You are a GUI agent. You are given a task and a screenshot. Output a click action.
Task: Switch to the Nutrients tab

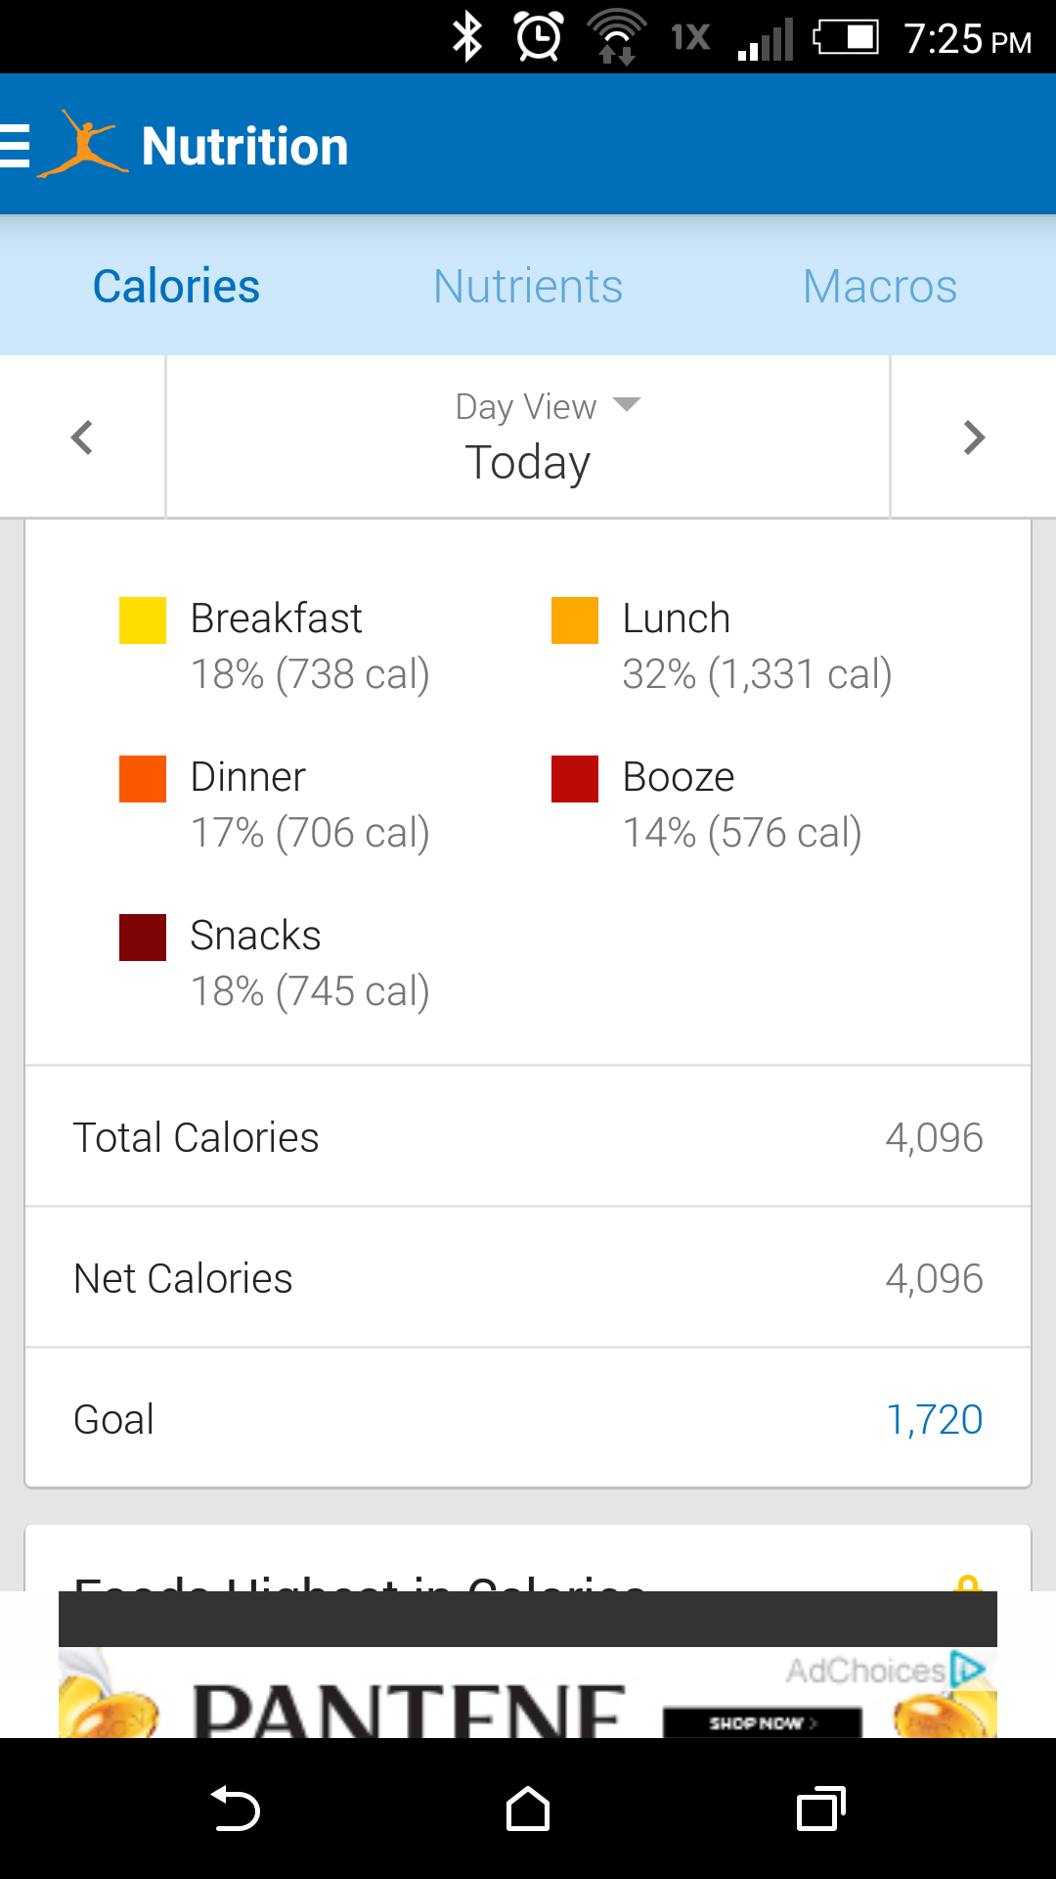point(528,287)
